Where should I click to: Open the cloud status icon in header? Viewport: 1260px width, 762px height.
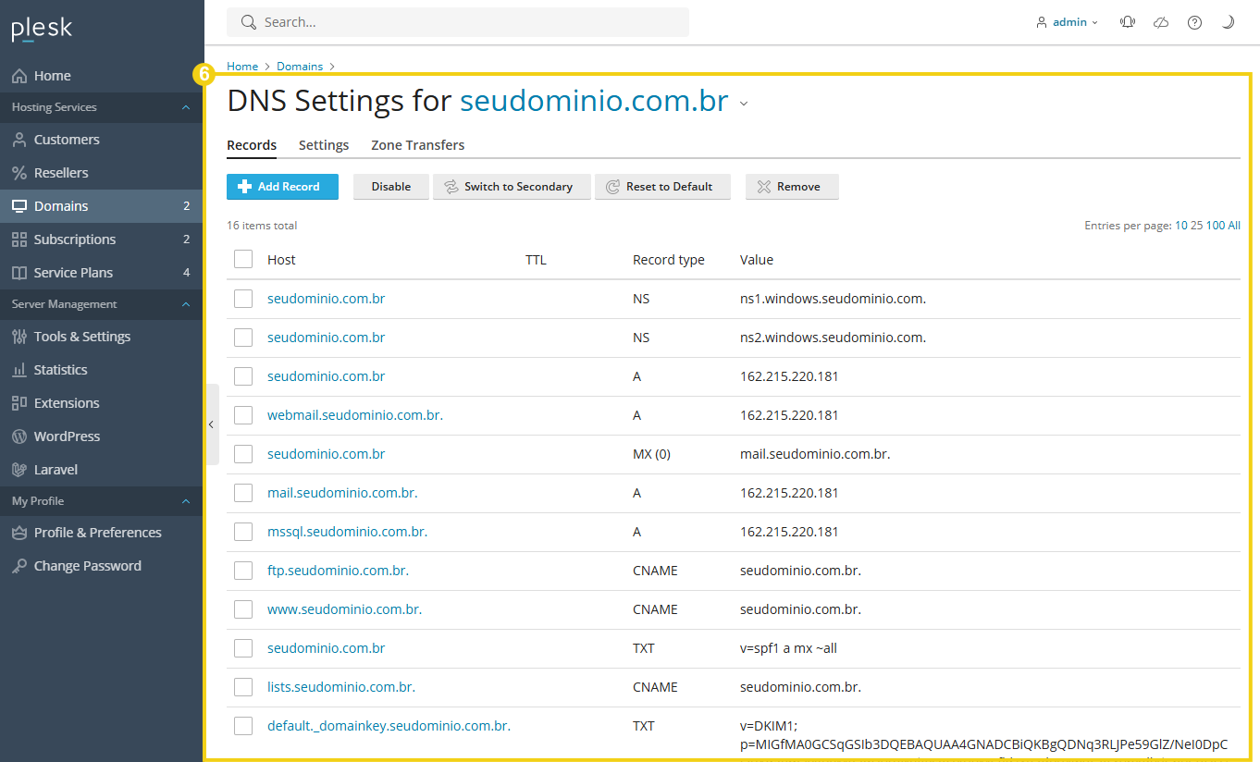click(1161, 22)
